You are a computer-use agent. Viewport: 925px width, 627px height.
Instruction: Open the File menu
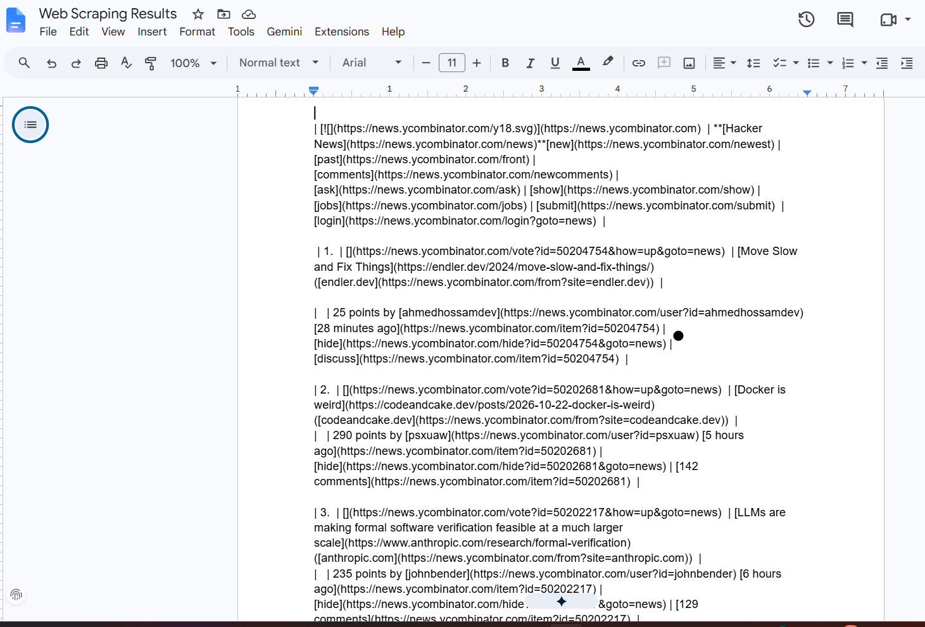tap(48, 32)
